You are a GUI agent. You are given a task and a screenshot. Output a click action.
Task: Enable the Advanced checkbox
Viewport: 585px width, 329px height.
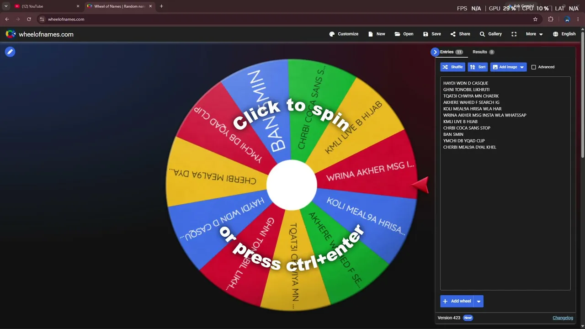[533, 67]
